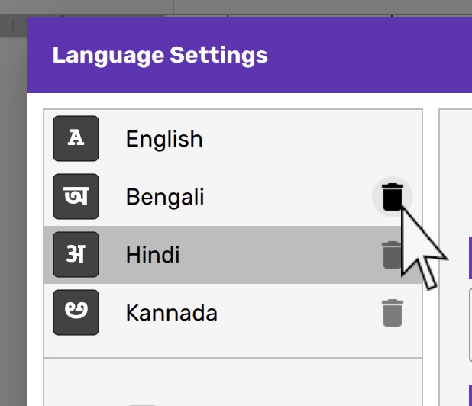
Task: Click the Hindi Devanagari glyph icon
Action: (76, 255)
